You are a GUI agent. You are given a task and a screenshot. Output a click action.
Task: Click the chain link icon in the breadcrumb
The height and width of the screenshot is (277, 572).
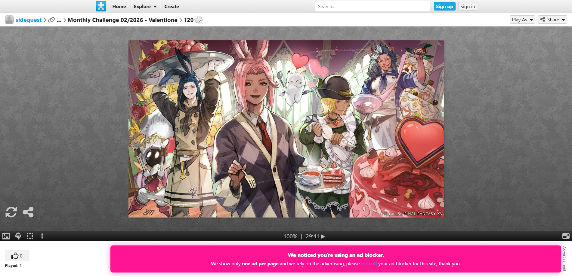[51, 20]
